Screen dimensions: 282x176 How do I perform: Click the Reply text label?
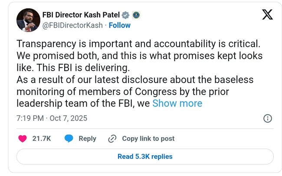(87, 138)
